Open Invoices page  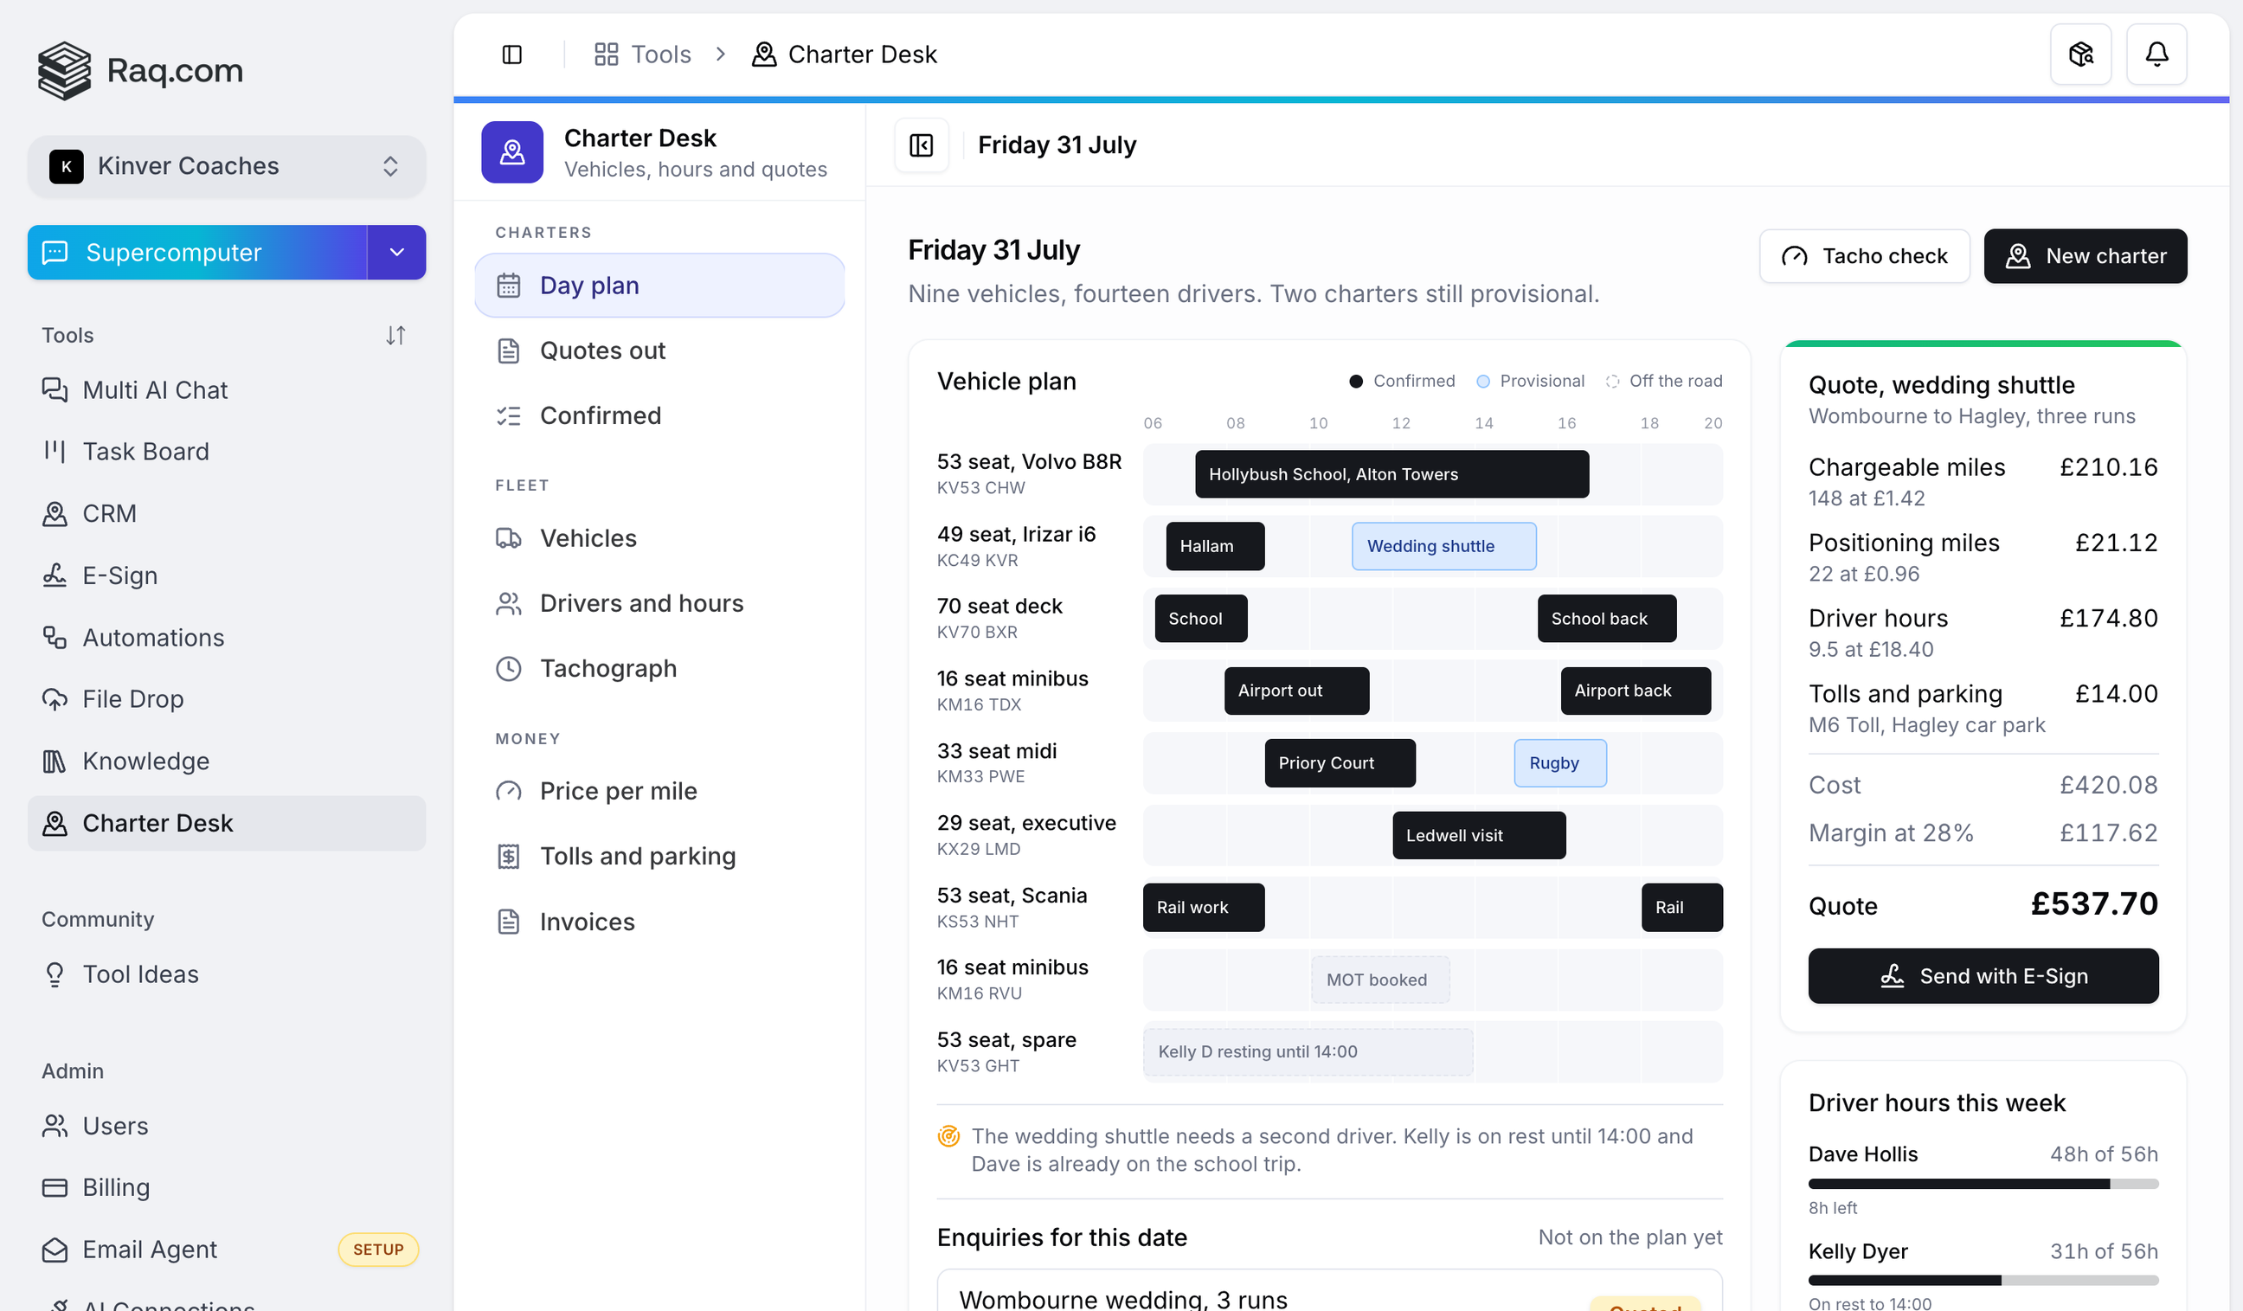tap(659, 922)
